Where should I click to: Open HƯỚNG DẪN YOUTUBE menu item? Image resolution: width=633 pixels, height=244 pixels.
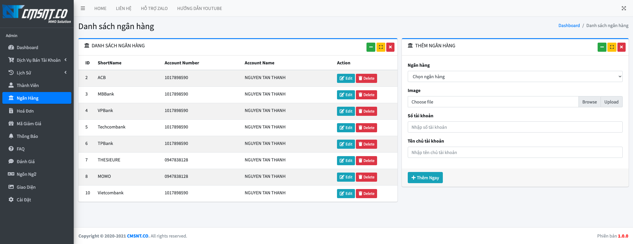(x=199, y=9)
